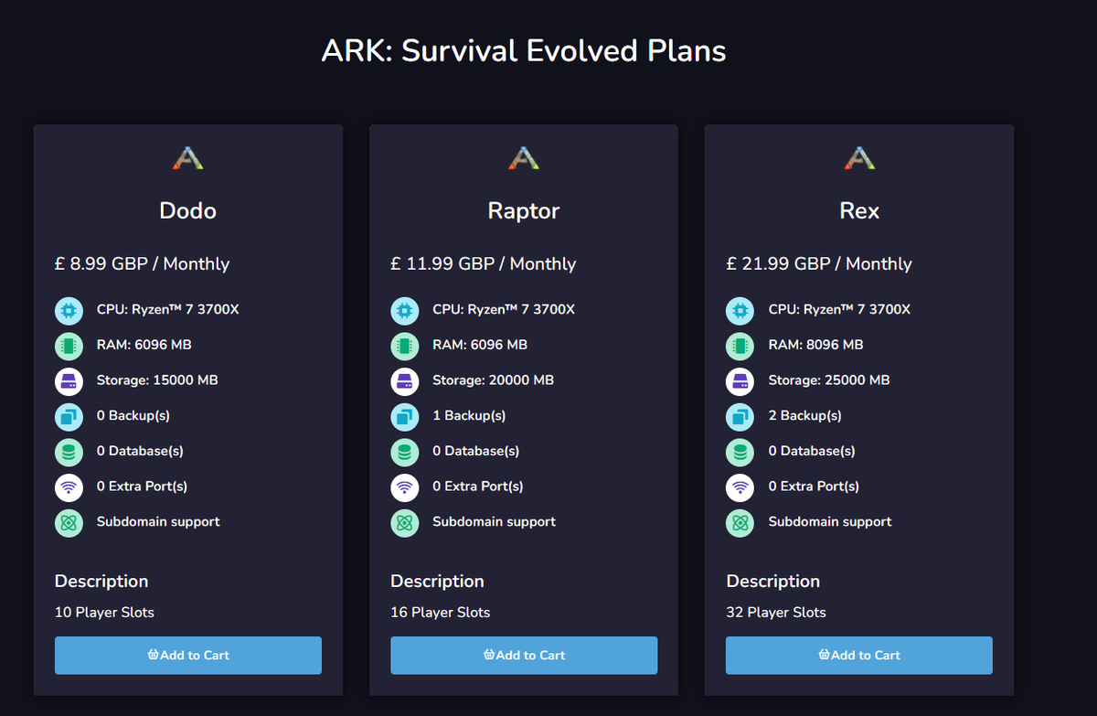Image resolution: width=1097 pixels, height=716 pixels.
Task: Click the RAM icon in Rex plan
Action: [740, 346]
